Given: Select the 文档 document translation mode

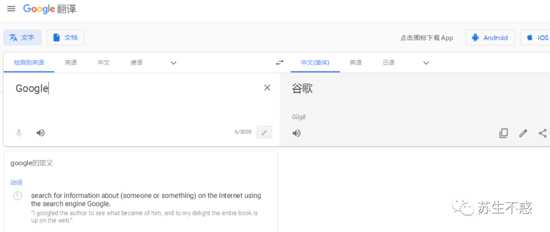Looking at the screenshot, I should 66,38.
